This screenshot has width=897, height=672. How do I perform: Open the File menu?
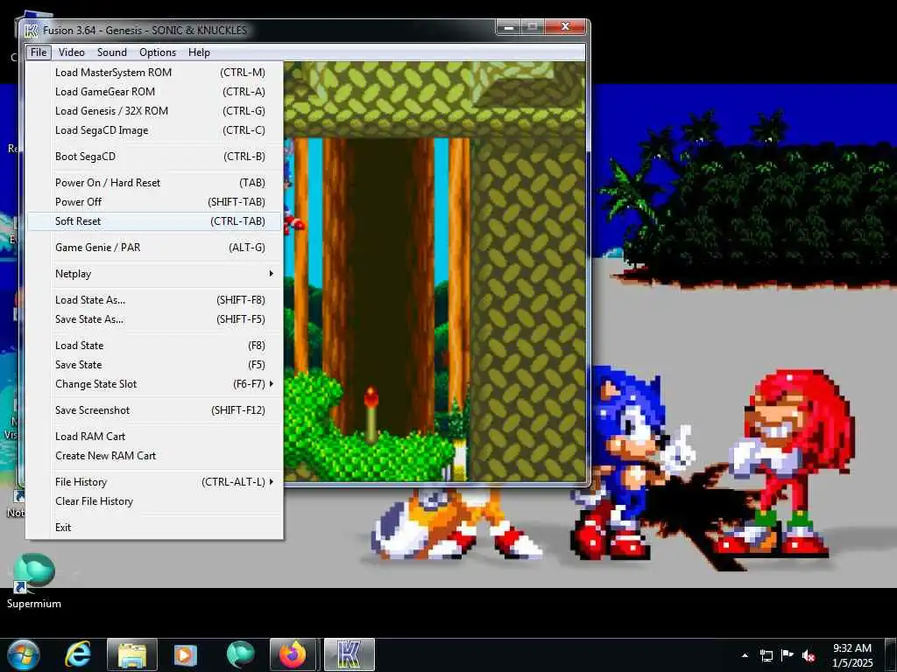[x=39, y=52]
